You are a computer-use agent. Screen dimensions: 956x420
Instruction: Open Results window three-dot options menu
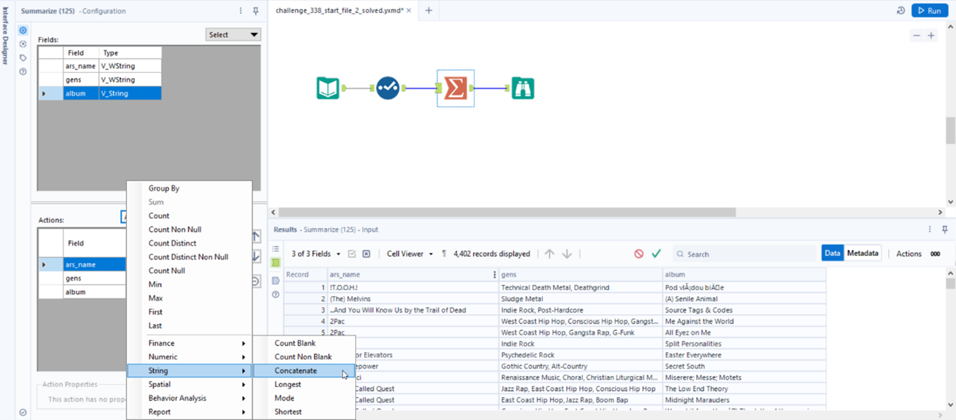pos(930,229)
